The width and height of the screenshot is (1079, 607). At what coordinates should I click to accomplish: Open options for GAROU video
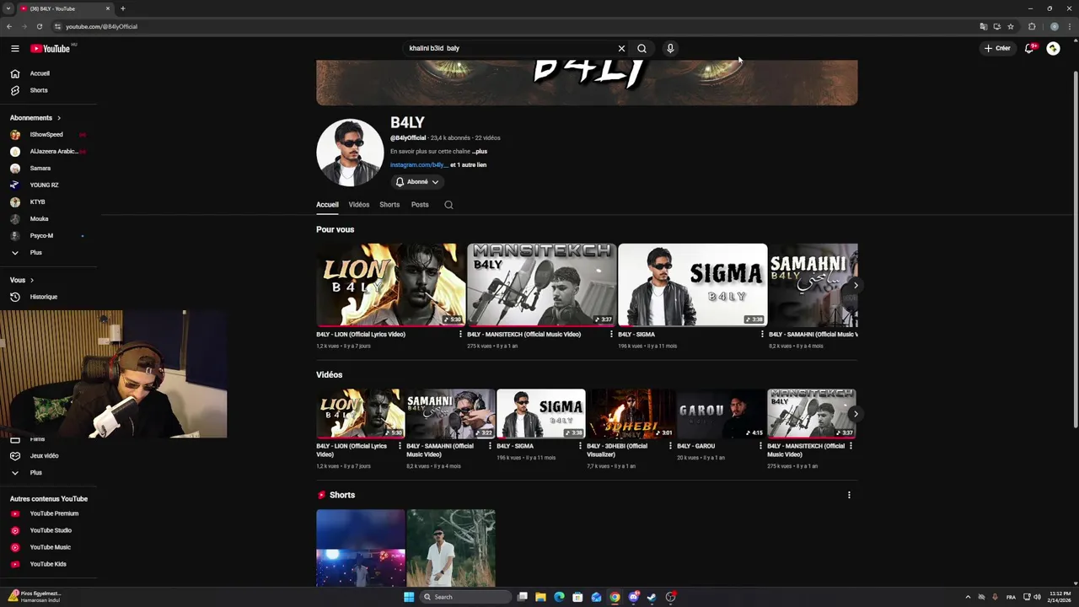pos(760,446)
